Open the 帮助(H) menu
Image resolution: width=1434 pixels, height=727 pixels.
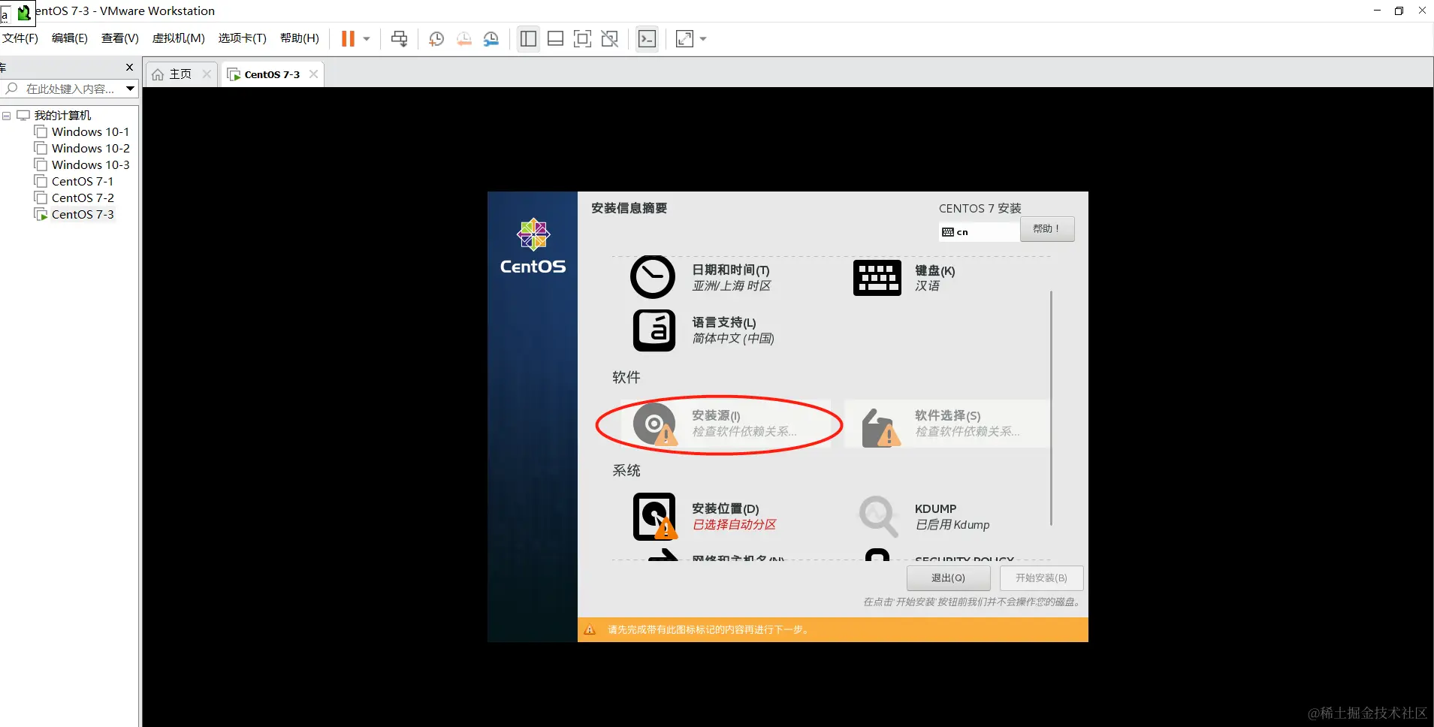[300, 38]
